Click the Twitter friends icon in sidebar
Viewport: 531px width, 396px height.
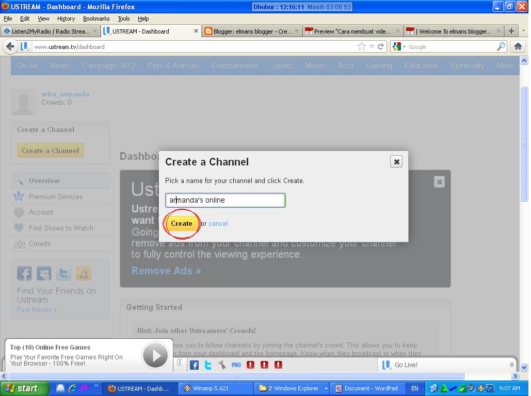tap(63, 273)
